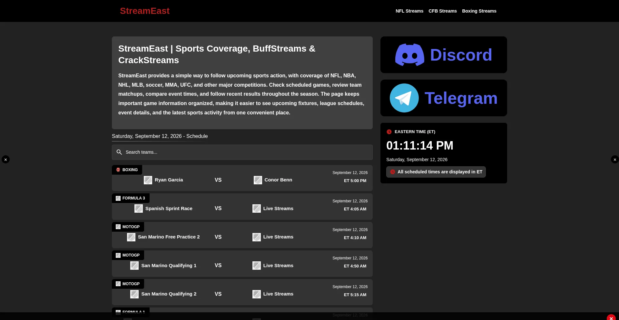Image resolution: width=619 pixels, height=320 pixels.
Task: Go to CFB Streams
Action: [443, 11]
